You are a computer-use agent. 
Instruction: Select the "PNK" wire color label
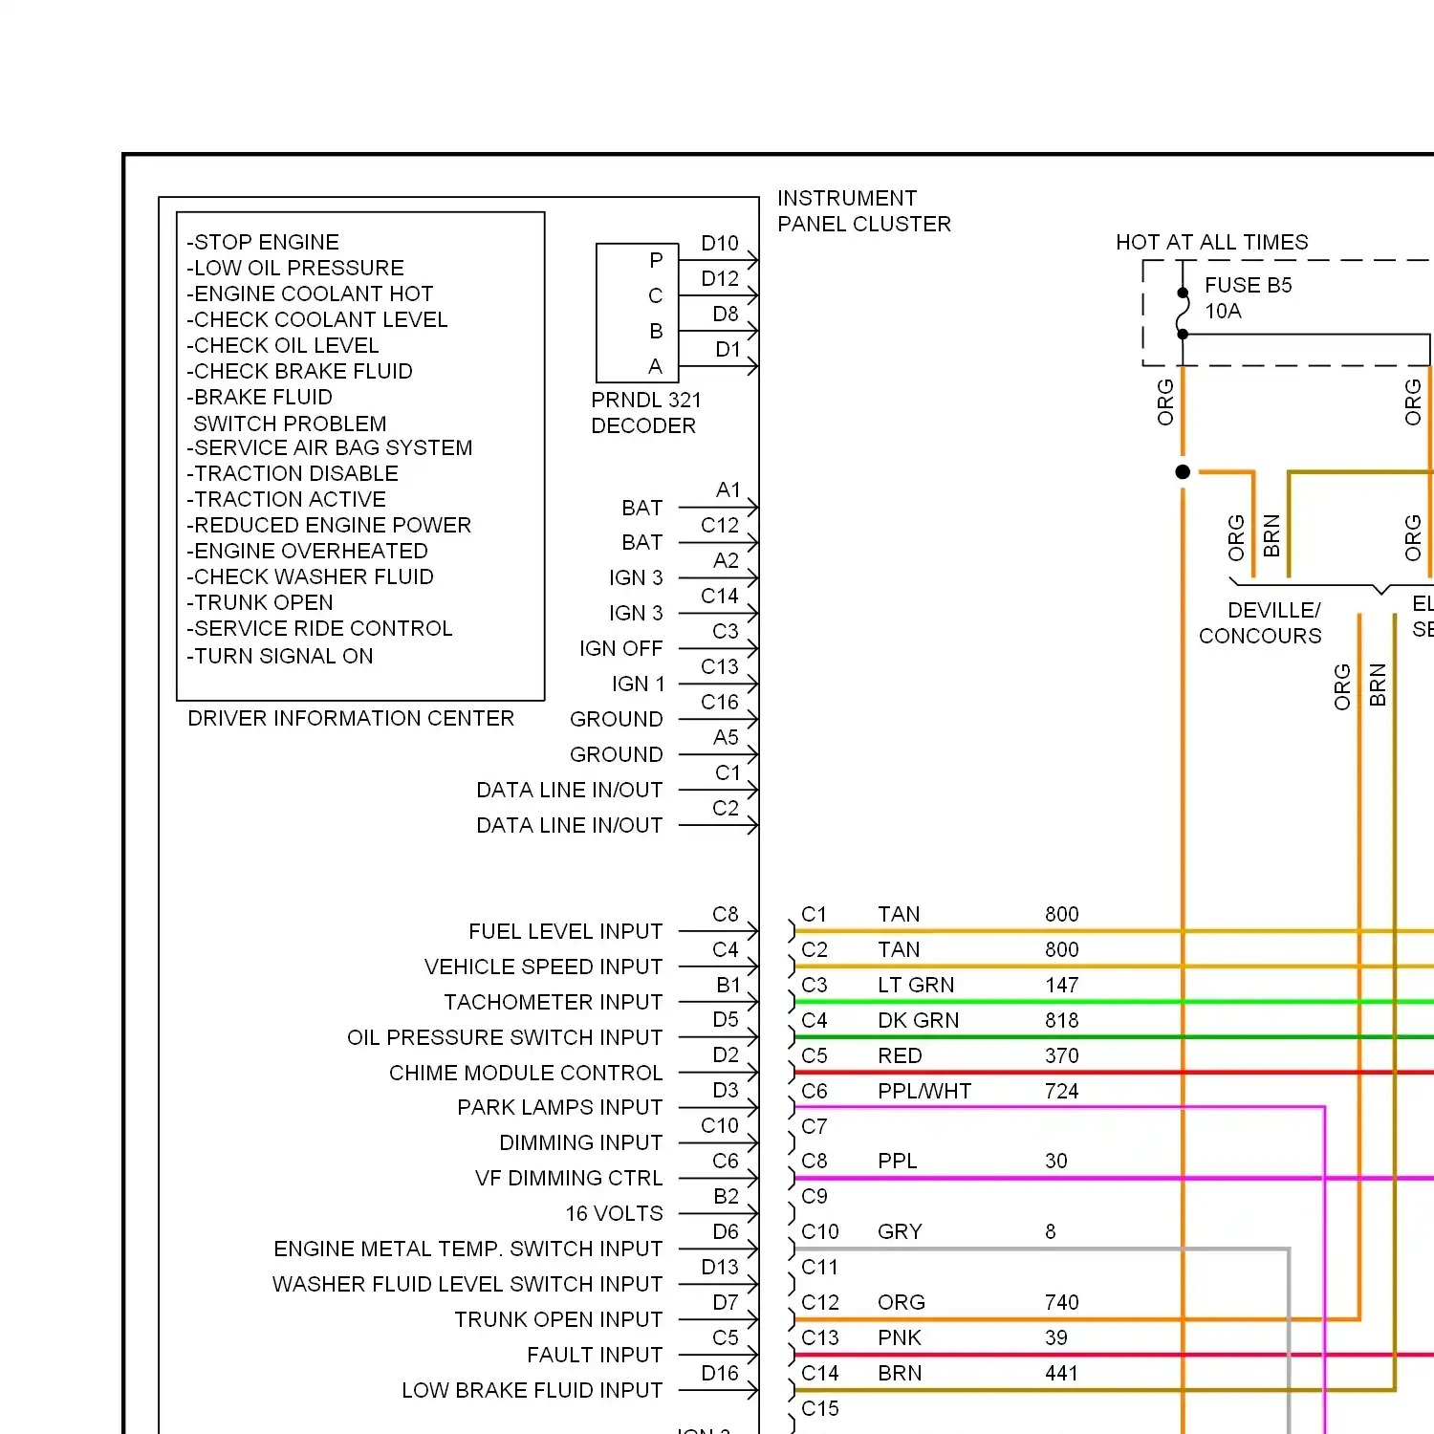900,1338
